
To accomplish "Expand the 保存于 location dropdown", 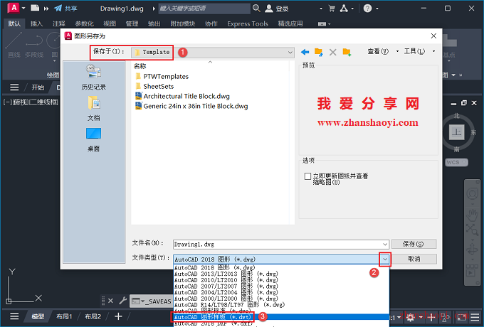I will (x=290, y=53).
